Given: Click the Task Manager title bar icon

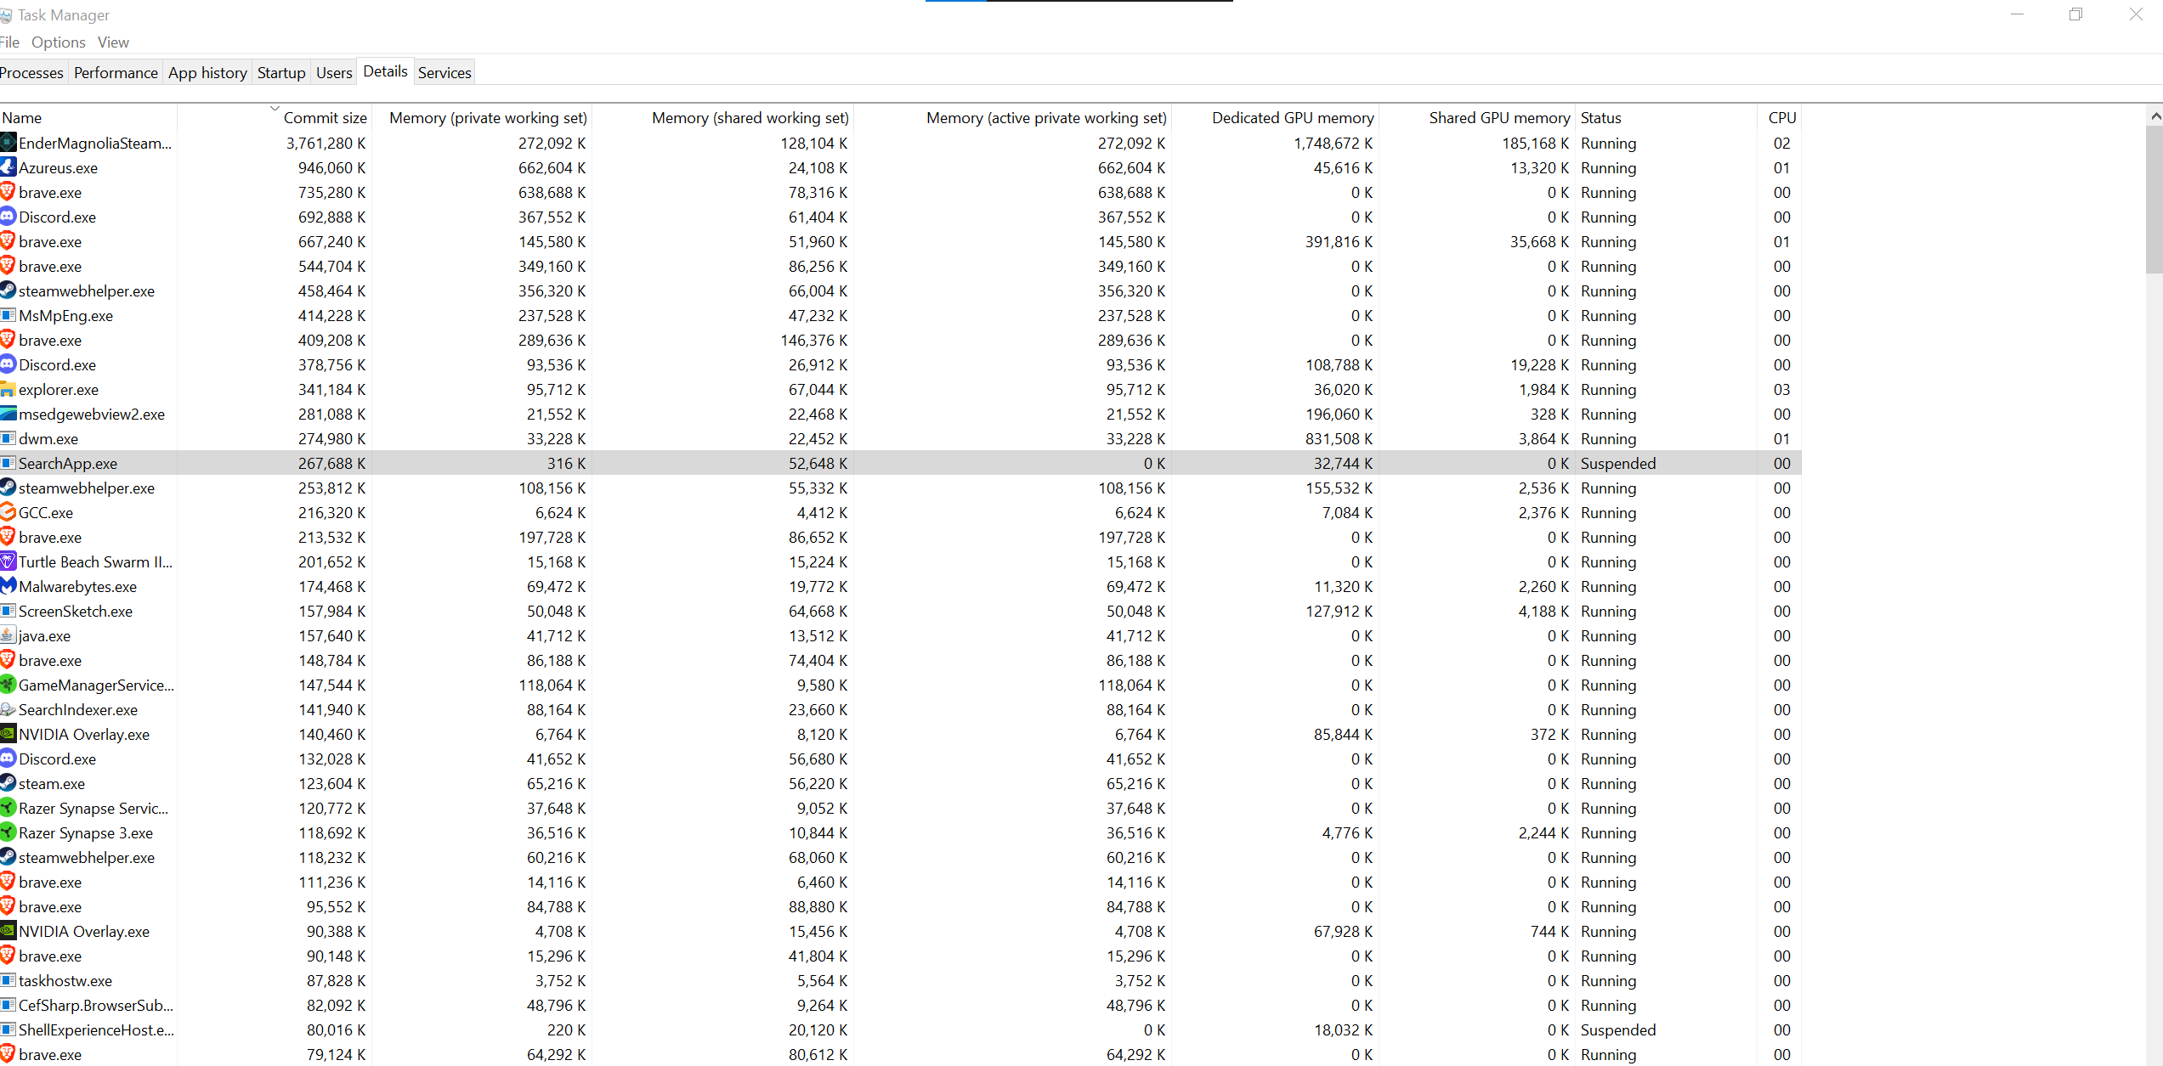Looking at the screenshot, I should [6, 15].
